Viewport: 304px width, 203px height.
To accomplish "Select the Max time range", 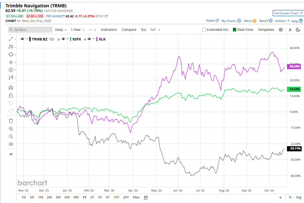I will point(136,197).
